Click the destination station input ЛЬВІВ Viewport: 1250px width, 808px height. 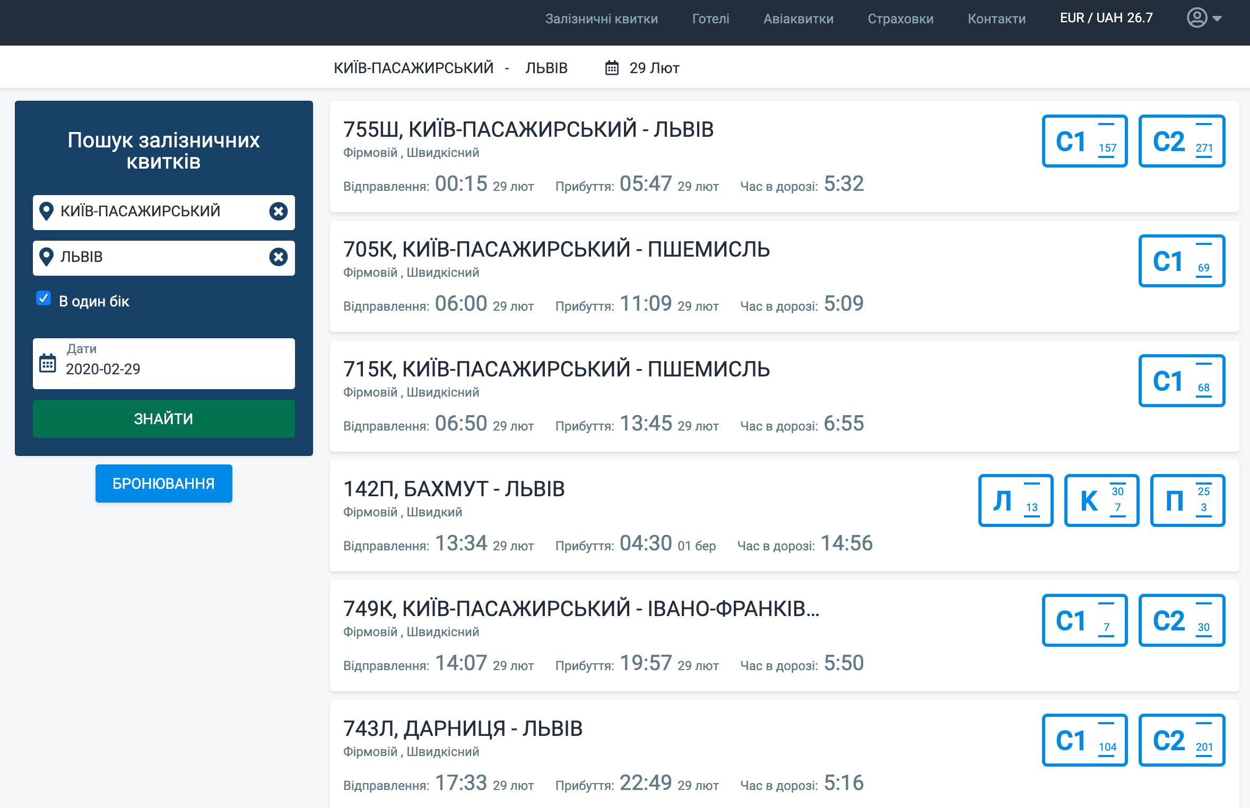(x=164, y=258)
